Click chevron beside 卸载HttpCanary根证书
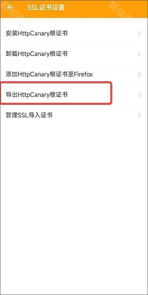Screen dimensions: 148x295 coord(139,54)
